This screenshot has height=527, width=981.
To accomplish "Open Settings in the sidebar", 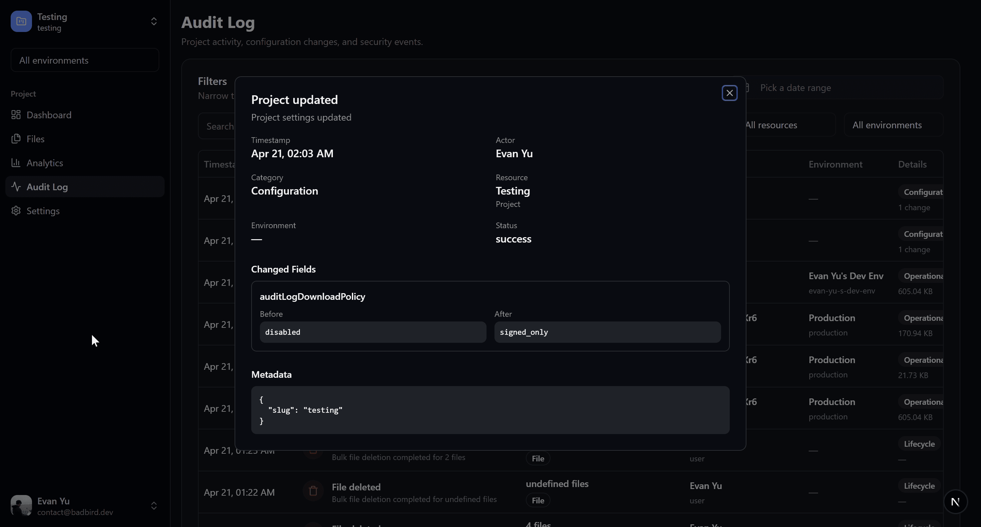I will click(x=85, y=211).
